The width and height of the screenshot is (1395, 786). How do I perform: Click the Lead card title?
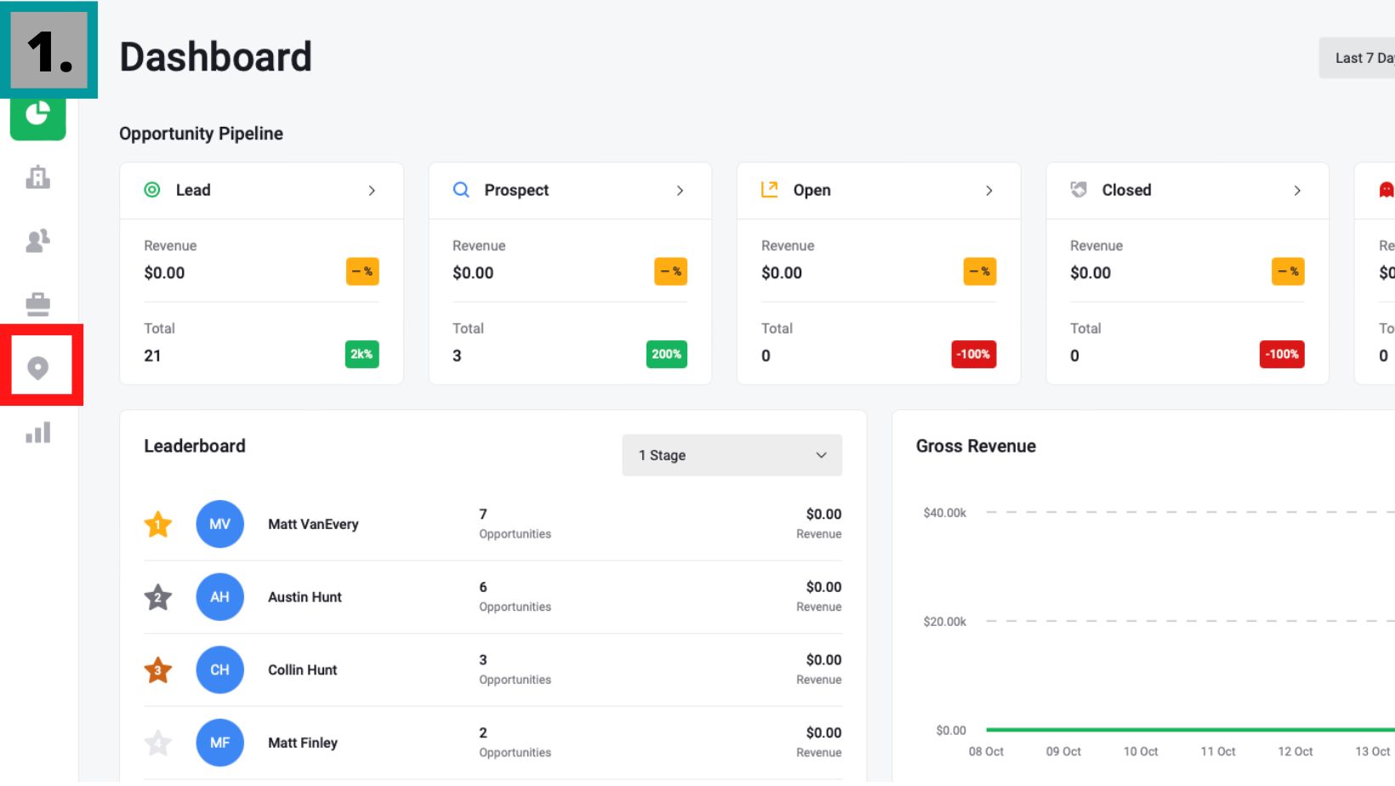point(193,190)
